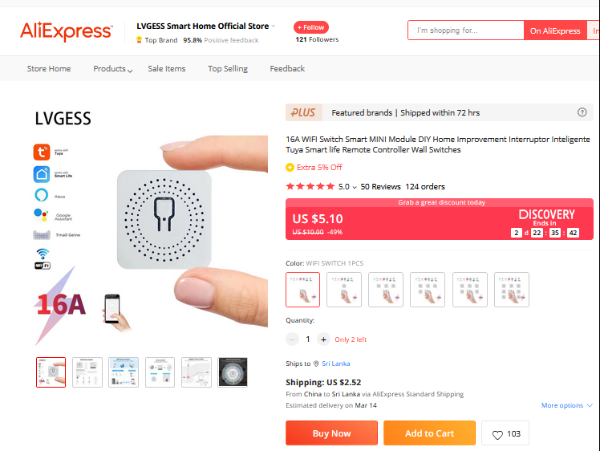Open the store name dropdown arrow
The image size is (600, 451).
[x=274, y=26]
